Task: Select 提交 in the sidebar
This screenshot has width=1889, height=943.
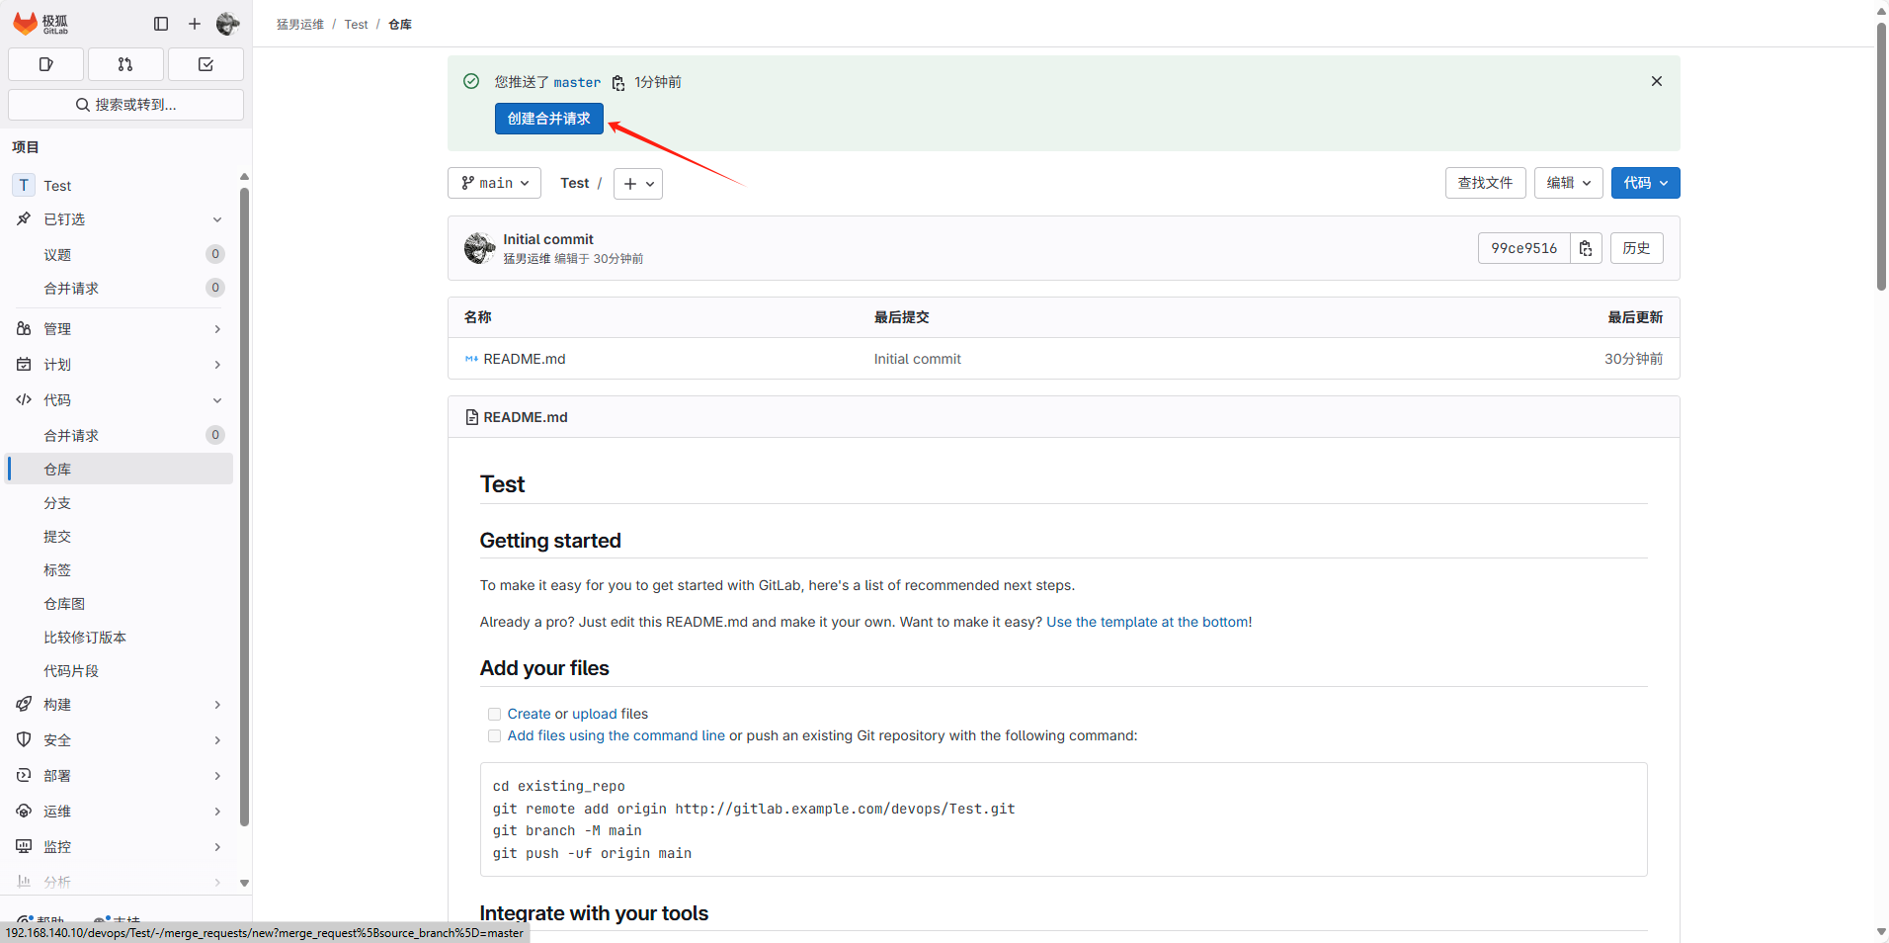Action: [x=56, y=536]
